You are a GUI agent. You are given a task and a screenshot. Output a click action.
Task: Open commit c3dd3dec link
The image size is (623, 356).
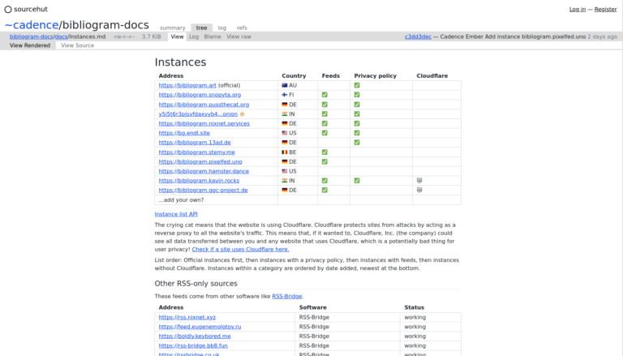[x=418, y=36]
